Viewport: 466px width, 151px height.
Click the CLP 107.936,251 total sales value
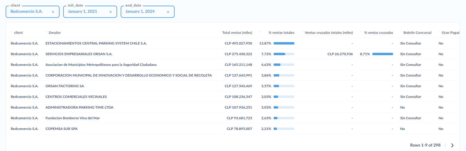(x=238, y=107)
